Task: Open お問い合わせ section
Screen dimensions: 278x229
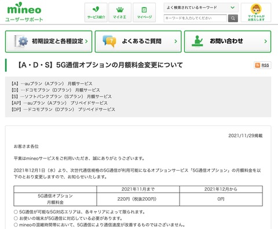Action: [228, 42]
